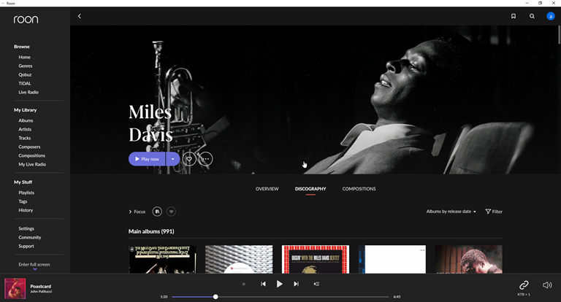Open Albums in My Library
The height and width of the screenshot is (302, 561).
[26, 120]
